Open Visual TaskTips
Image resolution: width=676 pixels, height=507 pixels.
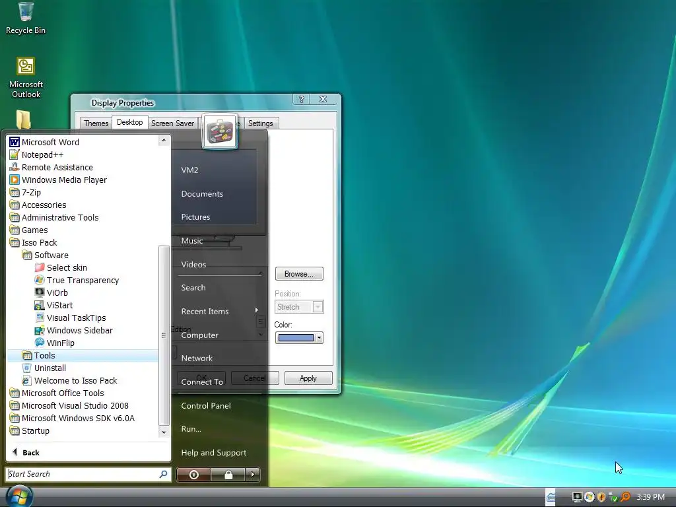(70, 318)
